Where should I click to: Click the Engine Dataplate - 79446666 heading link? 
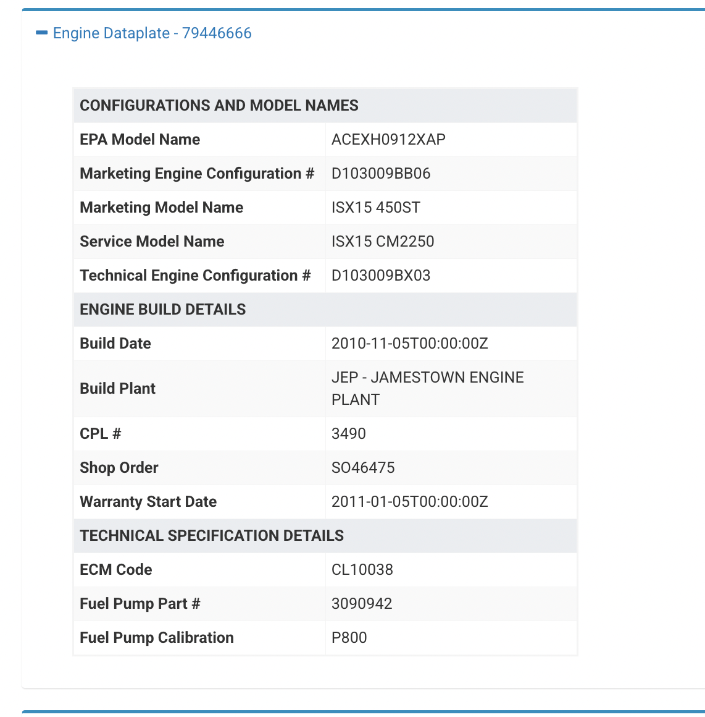point(152,33)
